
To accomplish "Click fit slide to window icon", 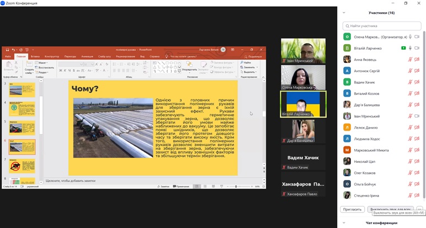I will coord(263,187).
